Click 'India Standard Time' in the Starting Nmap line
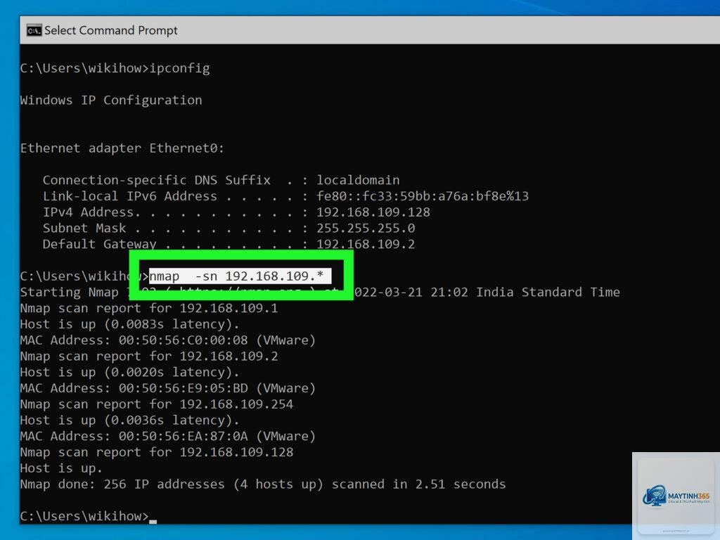The height and width of the screenshot is (540, 720). (548, 292)
